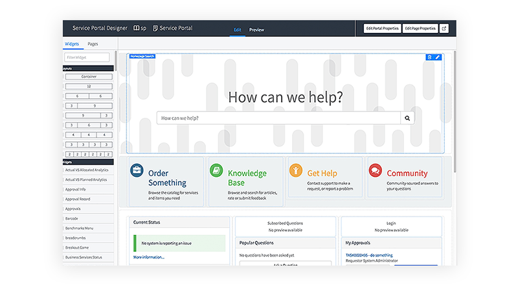
Task: Focus the Filter Widget input
Action: point(87,57)
